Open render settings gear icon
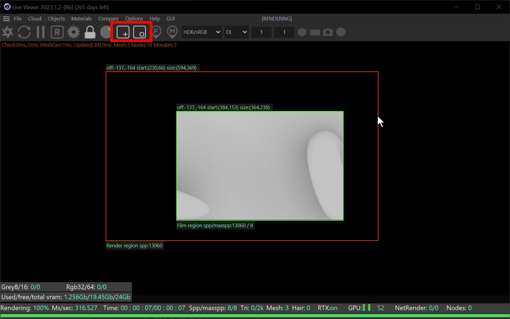 (74, 32)
